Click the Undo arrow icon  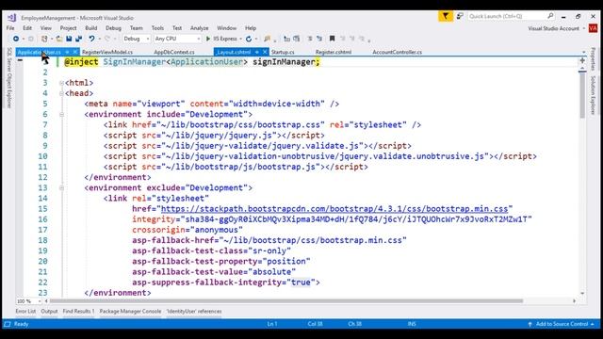click(91, 39)
